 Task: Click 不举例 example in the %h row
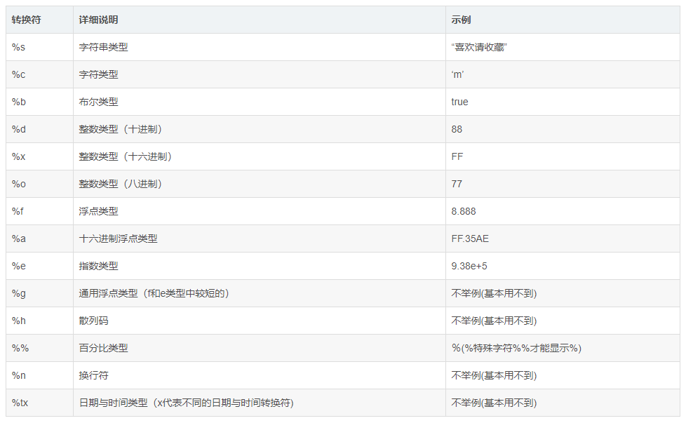495,321
